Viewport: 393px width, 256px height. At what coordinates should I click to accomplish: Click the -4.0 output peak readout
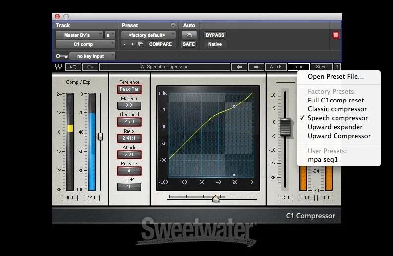coord(325,198)
